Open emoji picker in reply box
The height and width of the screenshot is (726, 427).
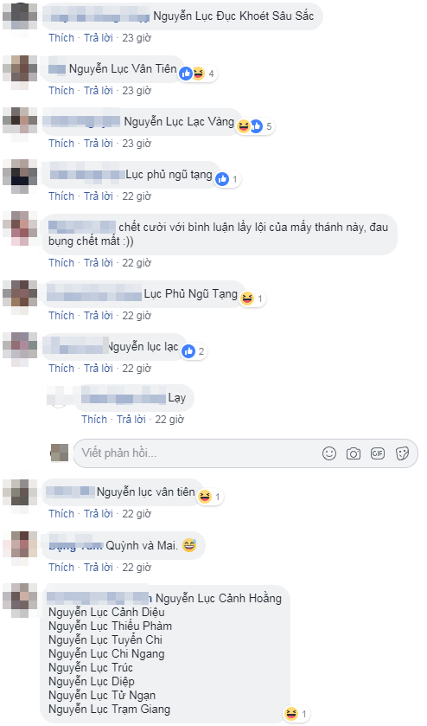pyautogui.click(x=329, y=453)
